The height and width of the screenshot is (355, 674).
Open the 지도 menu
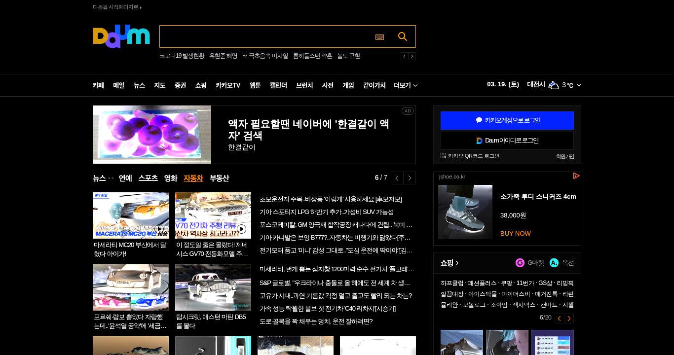tap(159, 85)
